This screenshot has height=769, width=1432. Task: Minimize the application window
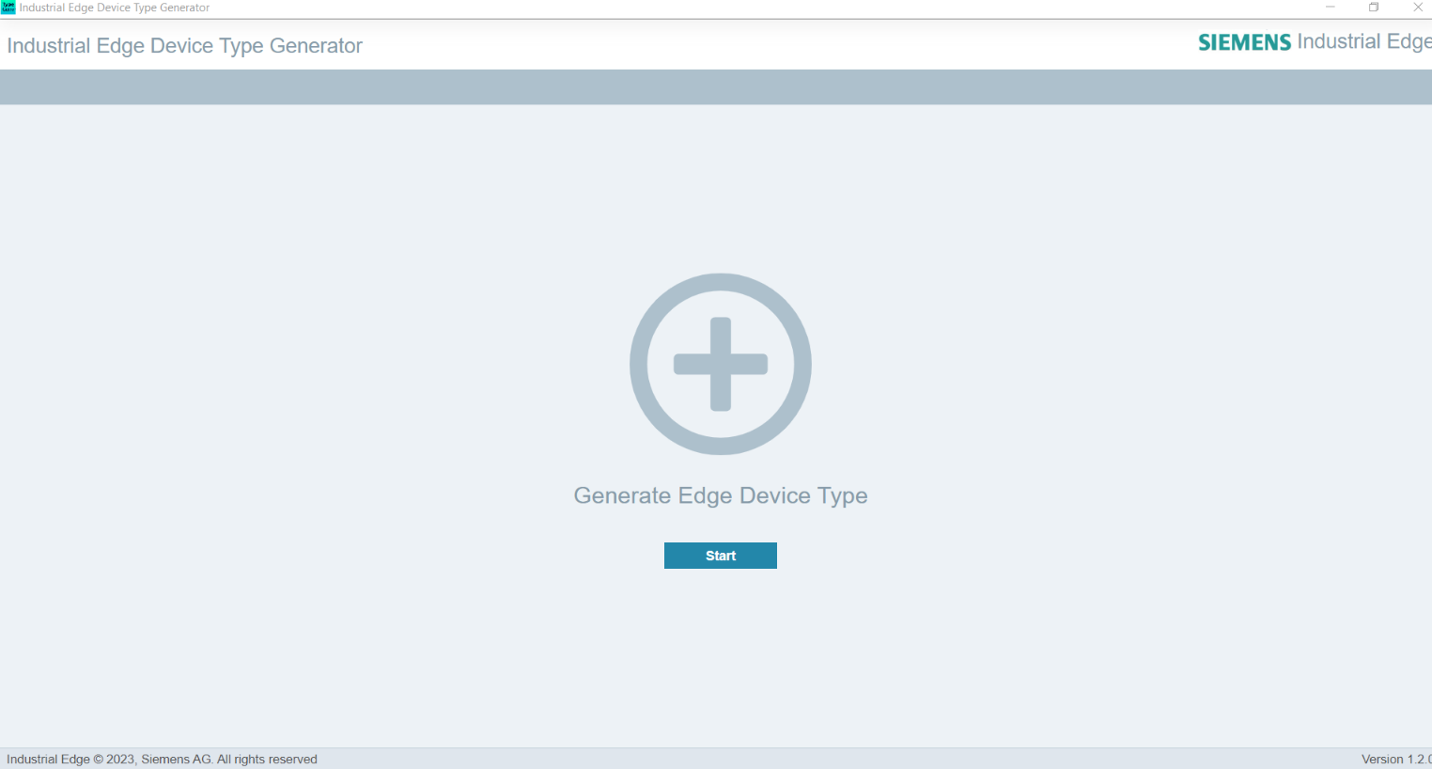coord(1330,8)
